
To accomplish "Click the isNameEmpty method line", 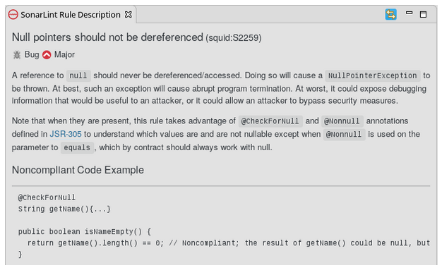I will pos(85,232).
